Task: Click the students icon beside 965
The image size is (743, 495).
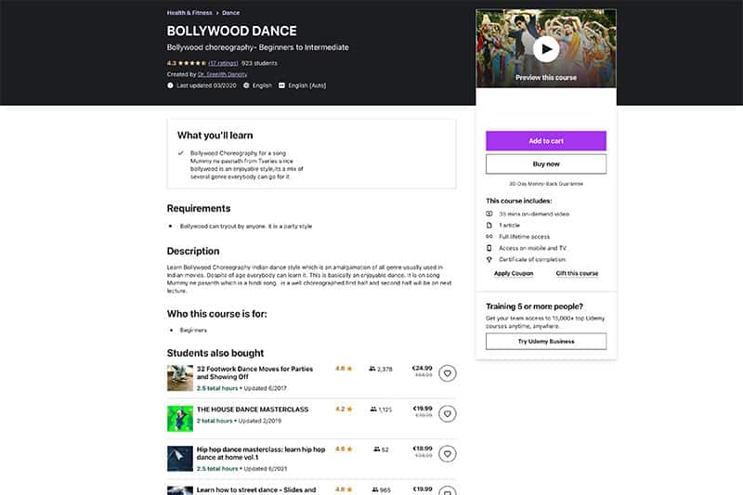Action: pos(375,489)
